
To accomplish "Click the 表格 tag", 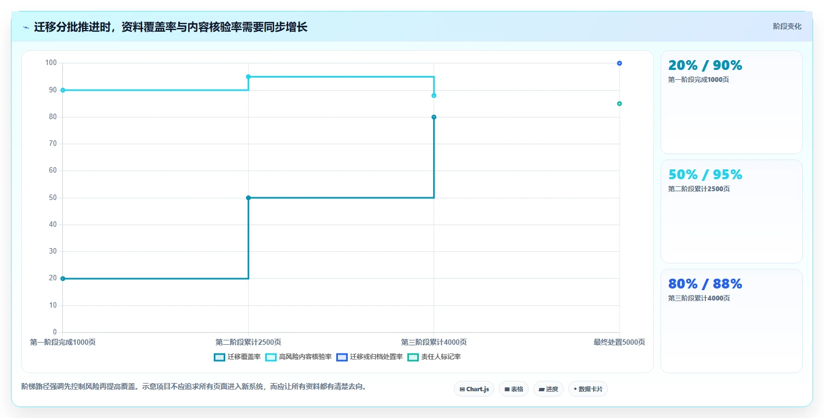I will coord(513,389).
